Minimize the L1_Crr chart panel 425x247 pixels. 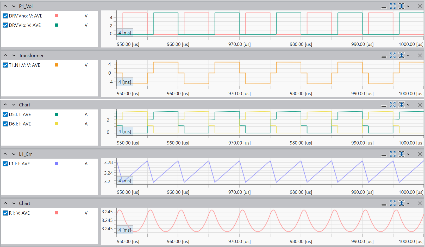pos(384,155)
